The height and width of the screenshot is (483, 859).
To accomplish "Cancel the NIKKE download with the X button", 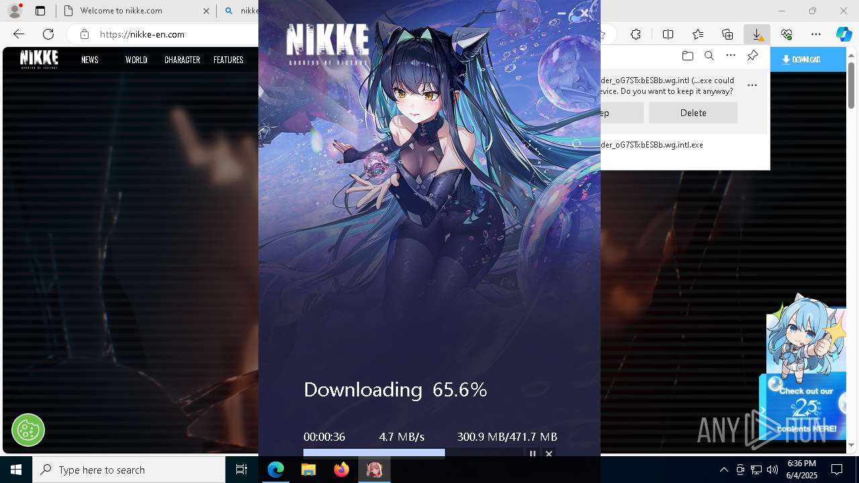I will tap(549, 454).
